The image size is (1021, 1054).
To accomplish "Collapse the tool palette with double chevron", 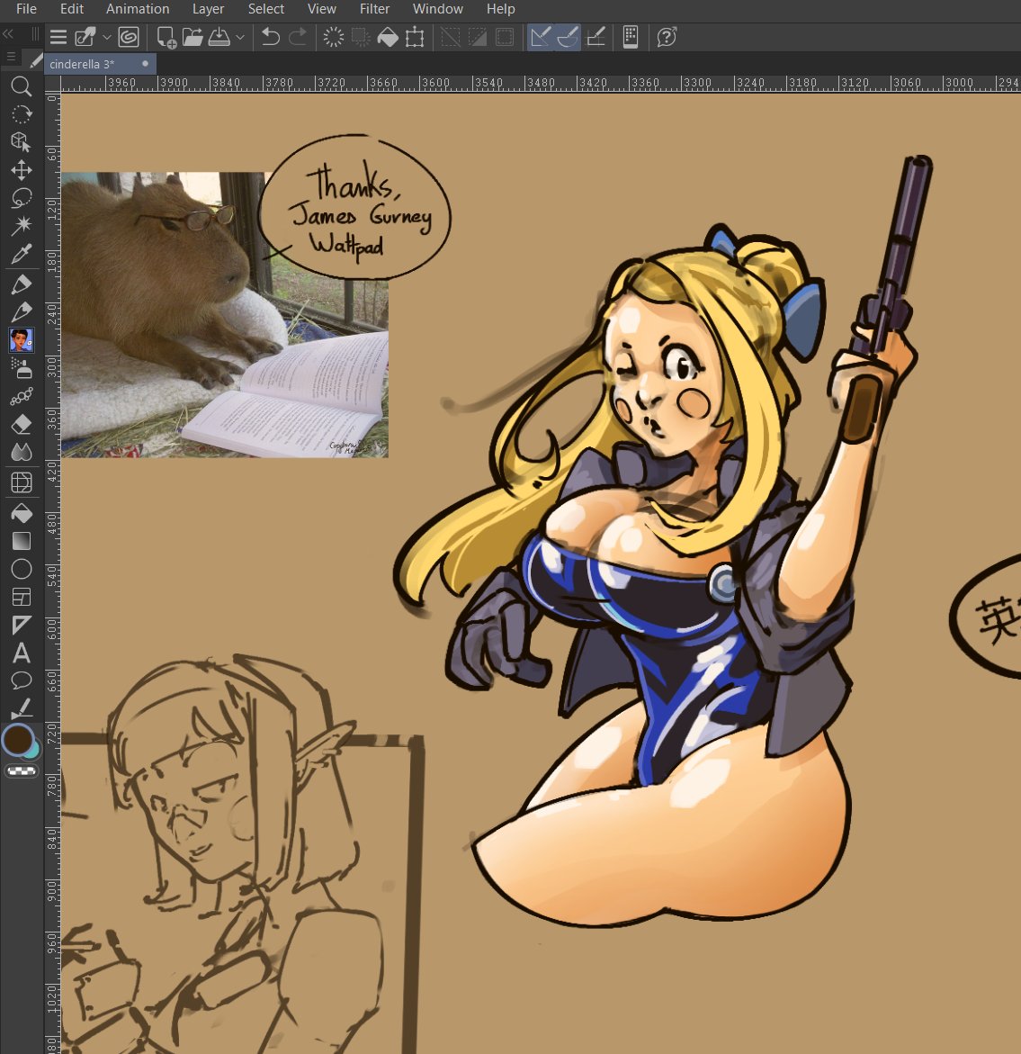I will pos(8,33).
